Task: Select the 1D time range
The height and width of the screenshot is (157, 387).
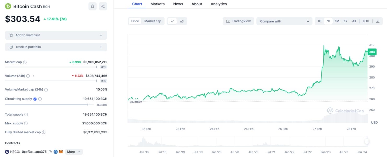Action: tap(319, 21)
